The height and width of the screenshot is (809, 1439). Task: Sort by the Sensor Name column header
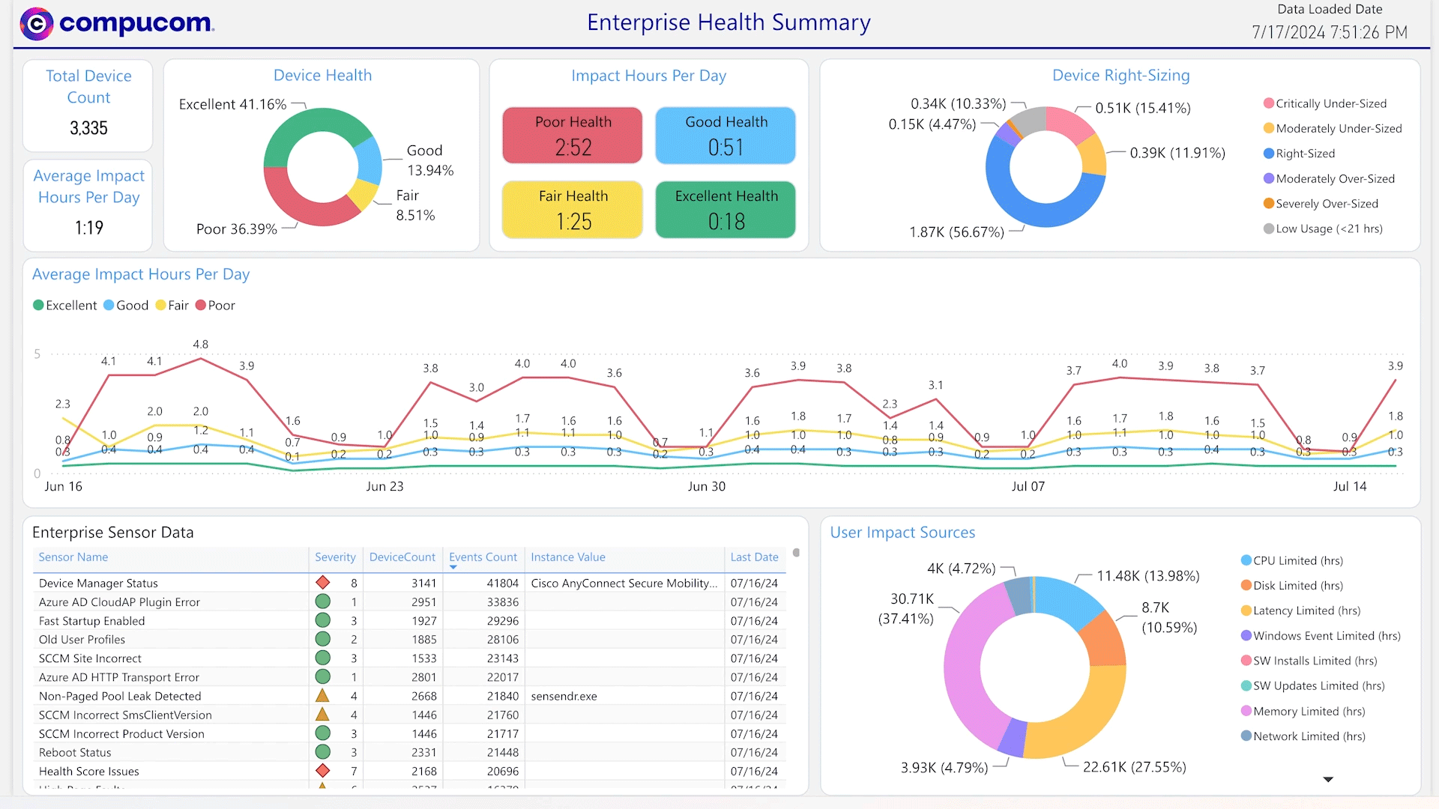click(73, 557)
